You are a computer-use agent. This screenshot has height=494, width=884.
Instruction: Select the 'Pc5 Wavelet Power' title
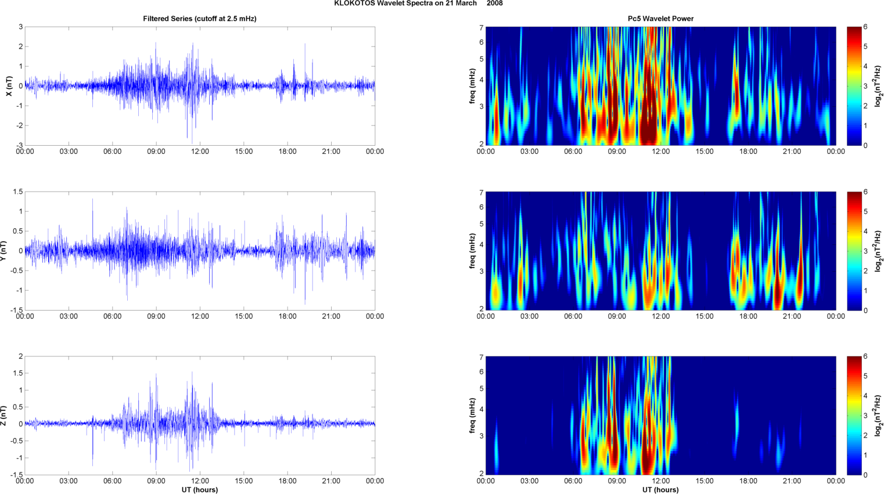tap(660, 19)
